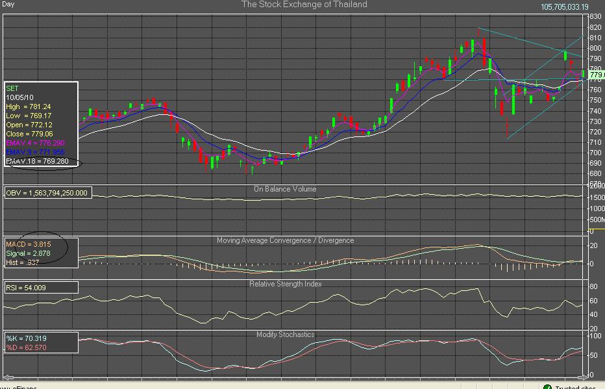This screenshot has height=389, width=605.
Task: Click the 100 label on the Stochastics axis
Action: 596,336
